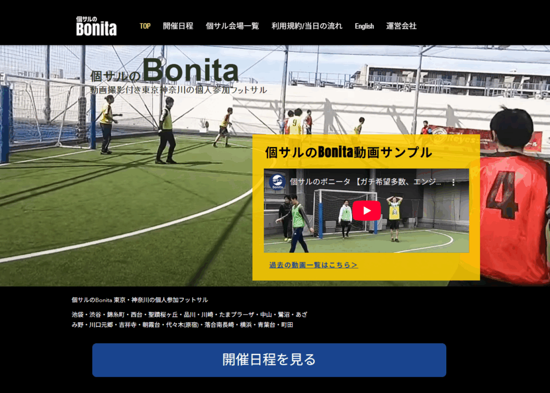
Task: Open the 運営会社 menu item
Action: click(401, 26)
